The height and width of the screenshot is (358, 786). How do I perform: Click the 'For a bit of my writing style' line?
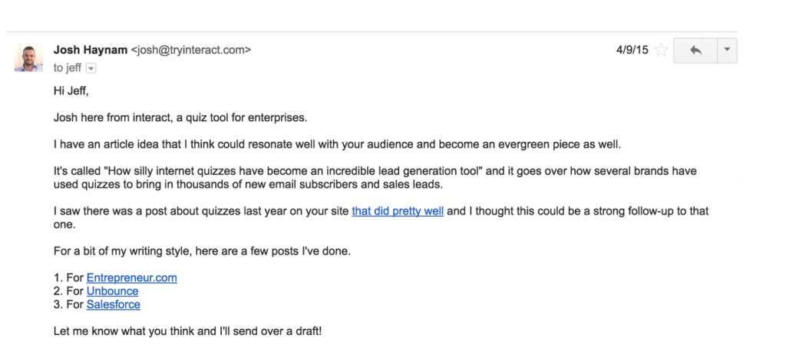202,251
